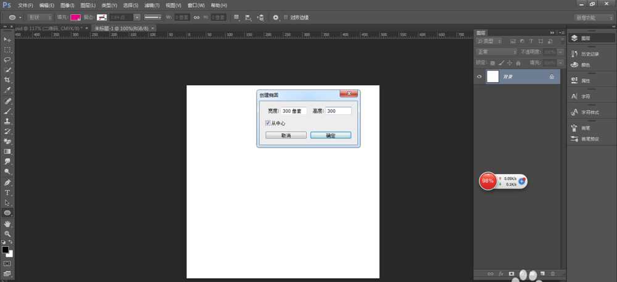
Task: Click the magenta fill color swatch
Action: [75, 17]
